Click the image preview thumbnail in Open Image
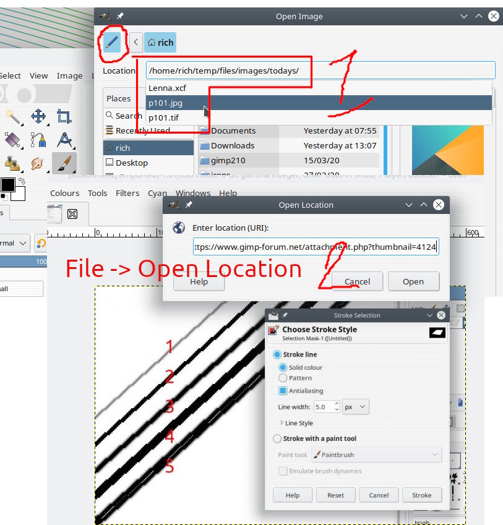This screenshot has height=525, width=503. click(448, 150)
